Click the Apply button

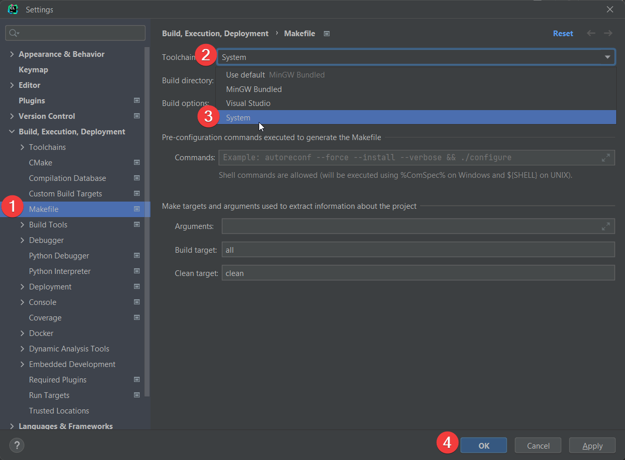tap(592, 445)
